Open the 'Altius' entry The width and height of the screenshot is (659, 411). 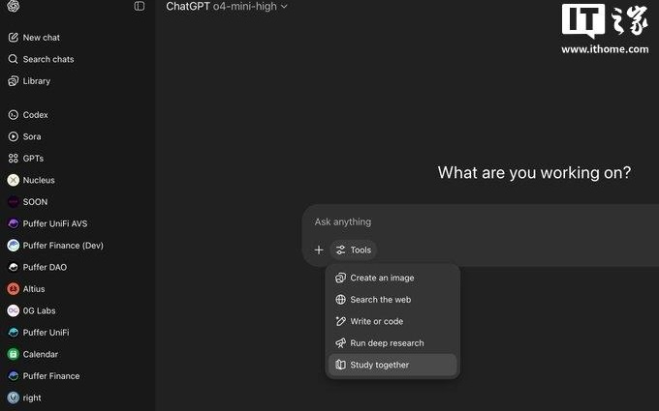point(34,289)
